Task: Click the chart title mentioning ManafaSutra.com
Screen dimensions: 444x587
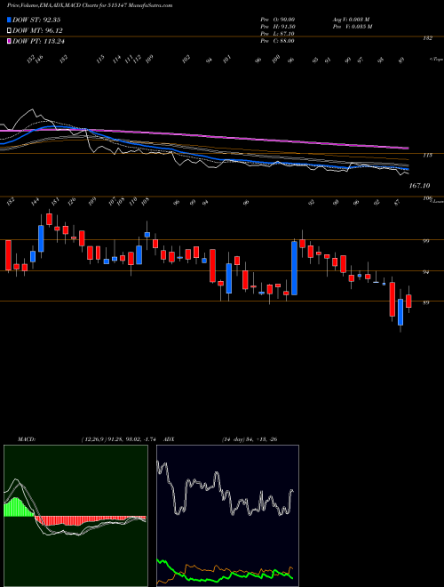Action: 90,6
